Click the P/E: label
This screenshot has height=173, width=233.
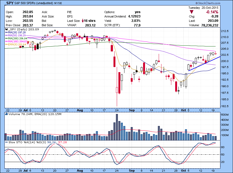pyautogui.click(x=70, y=12)
